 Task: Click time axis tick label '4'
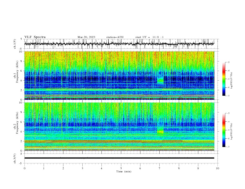tap(101, 168)
